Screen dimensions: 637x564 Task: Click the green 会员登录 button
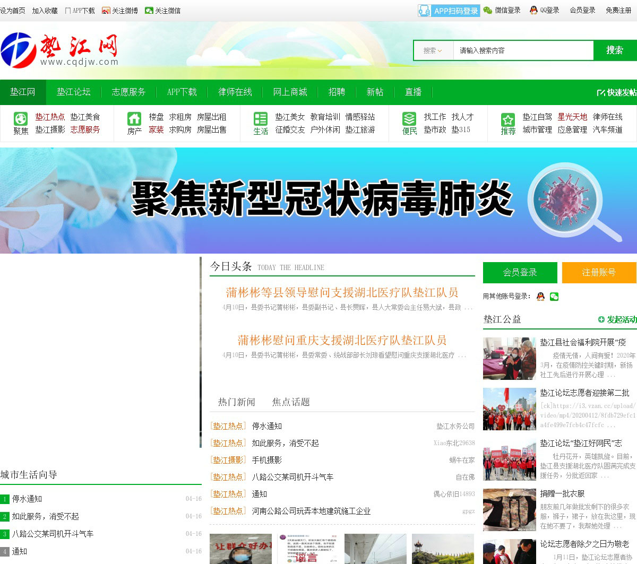[x=520, y=273]
